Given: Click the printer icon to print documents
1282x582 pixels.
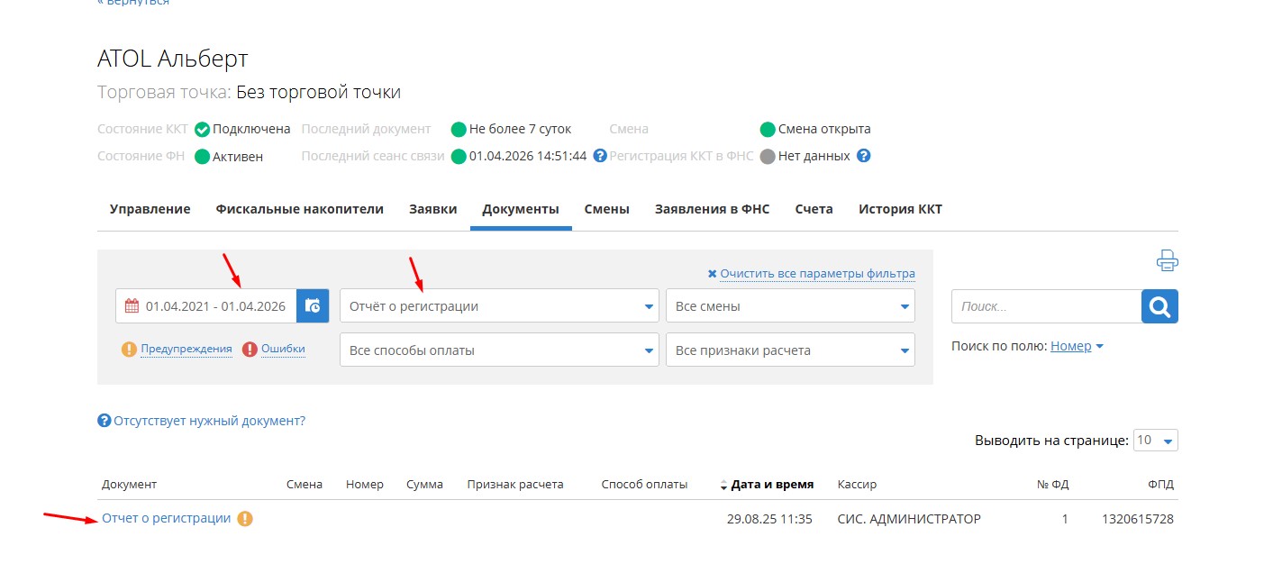Looking at the screenshot, I should click(x=1167, y=259).
